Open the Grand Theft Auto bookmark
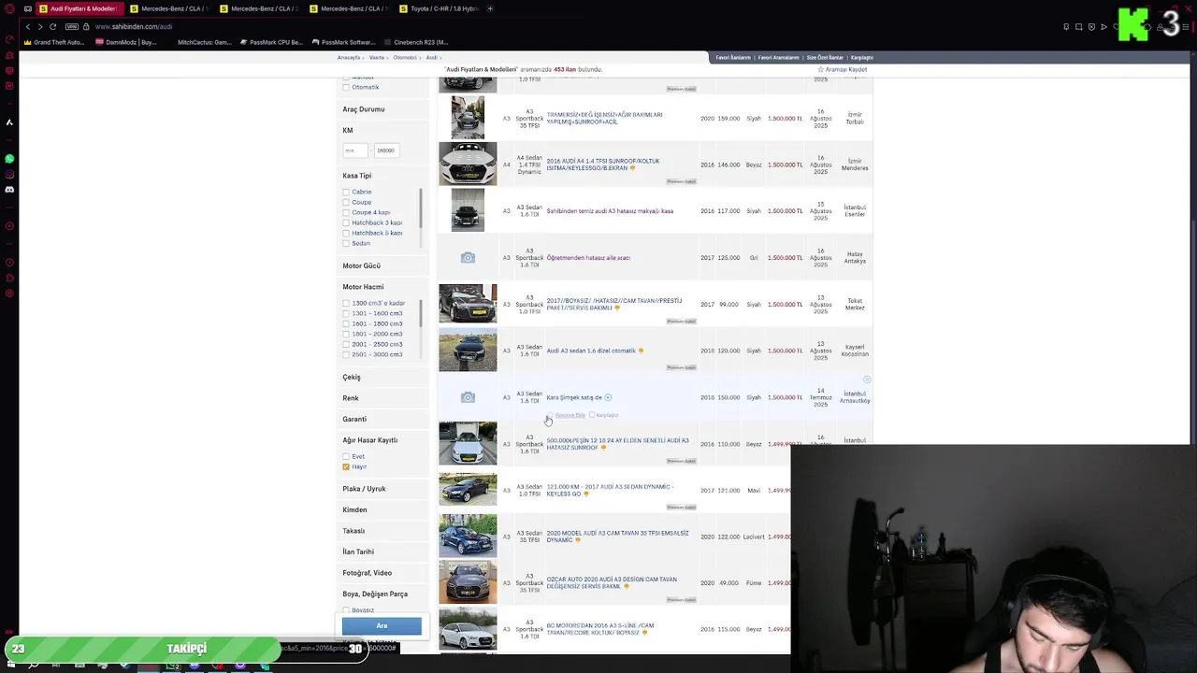The width and height of the screenshot is (1197, 673). click(54, 42)
